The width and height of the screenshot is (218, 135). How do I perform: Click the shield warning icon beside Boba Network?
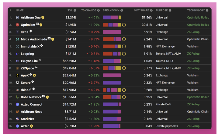(x=47, y=97)
